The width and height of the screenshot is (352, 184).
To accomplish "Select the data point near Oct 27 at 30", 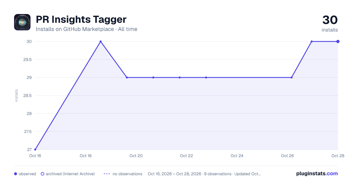I will coord(312,41).
